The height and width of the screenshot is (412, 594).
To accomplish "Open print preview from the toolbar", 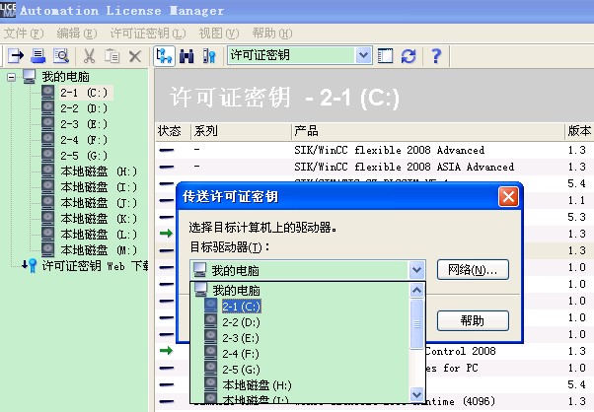I will (60, 56).
